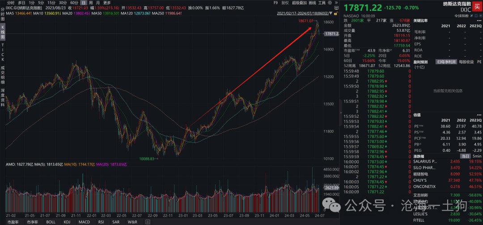
Task: Open the three-dots menu in key ratios
Action: point(479,21)
